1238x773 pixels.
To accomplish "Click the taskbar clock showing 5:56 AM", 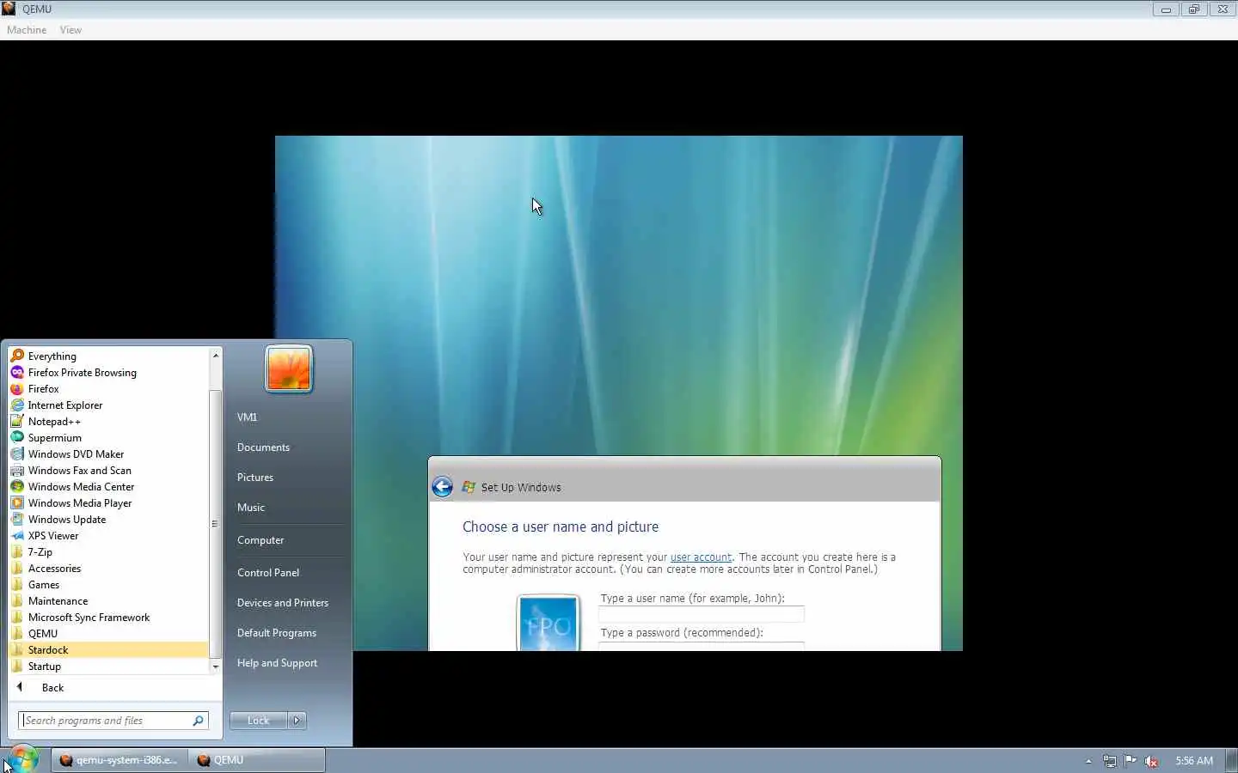I will pos(1194,761).
